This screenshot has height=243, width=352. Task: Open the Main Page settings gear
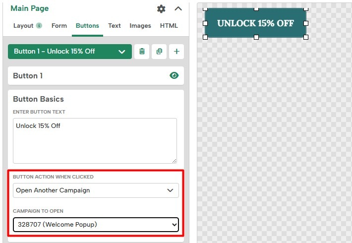(x=161, y=9)
